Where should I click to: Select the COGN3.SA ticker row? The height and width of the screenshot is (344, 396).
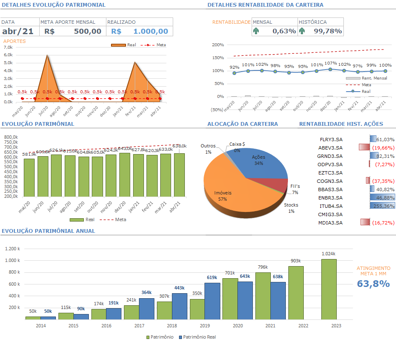click(330, 181)
